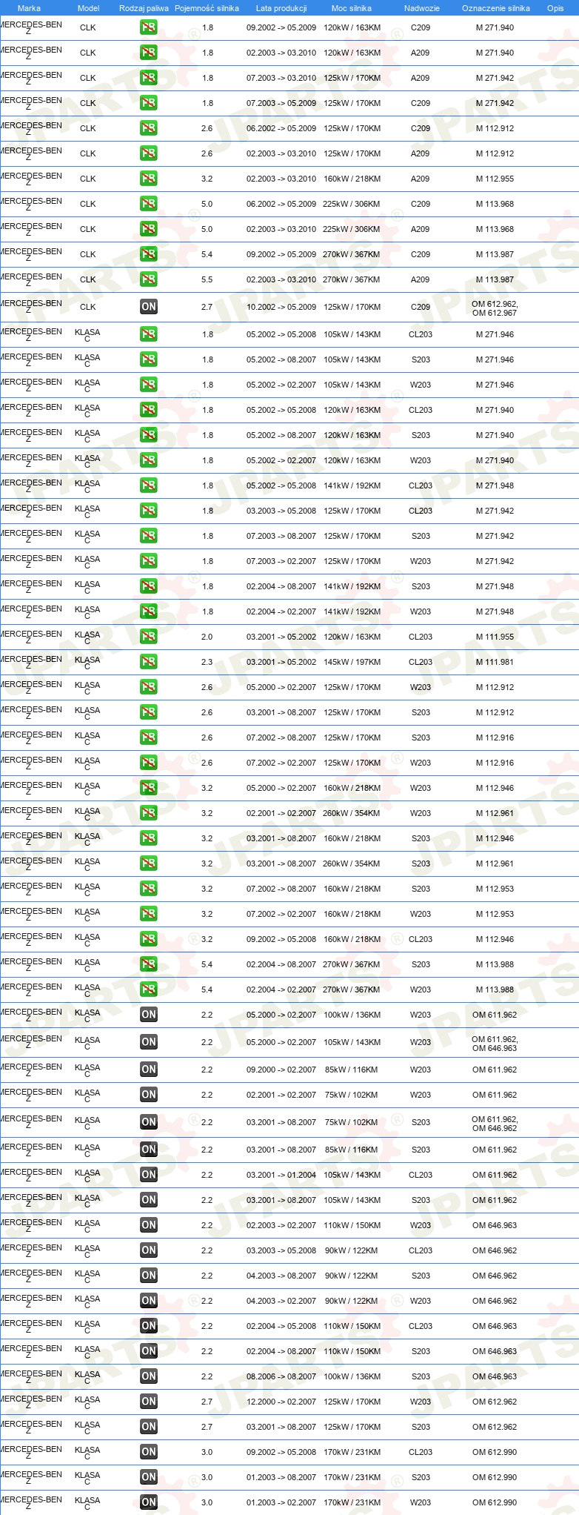Select the production years cell 08.2006 -> 08.2007

point(281,1376)
